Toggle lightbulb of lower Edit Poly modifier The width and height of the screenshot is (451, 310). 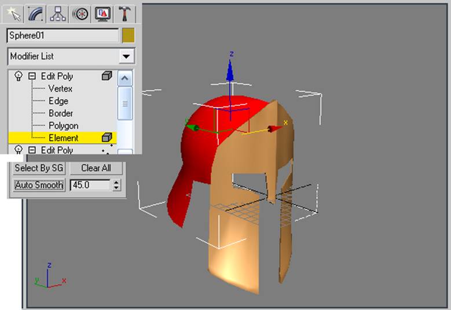tap(19, 150)
